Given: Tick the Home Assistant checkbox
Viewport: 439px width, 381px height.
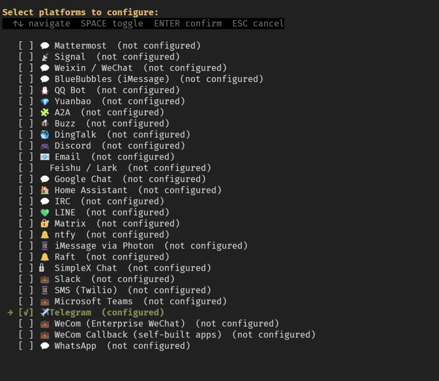Looking at the screenshot, I should click(26, 190).
